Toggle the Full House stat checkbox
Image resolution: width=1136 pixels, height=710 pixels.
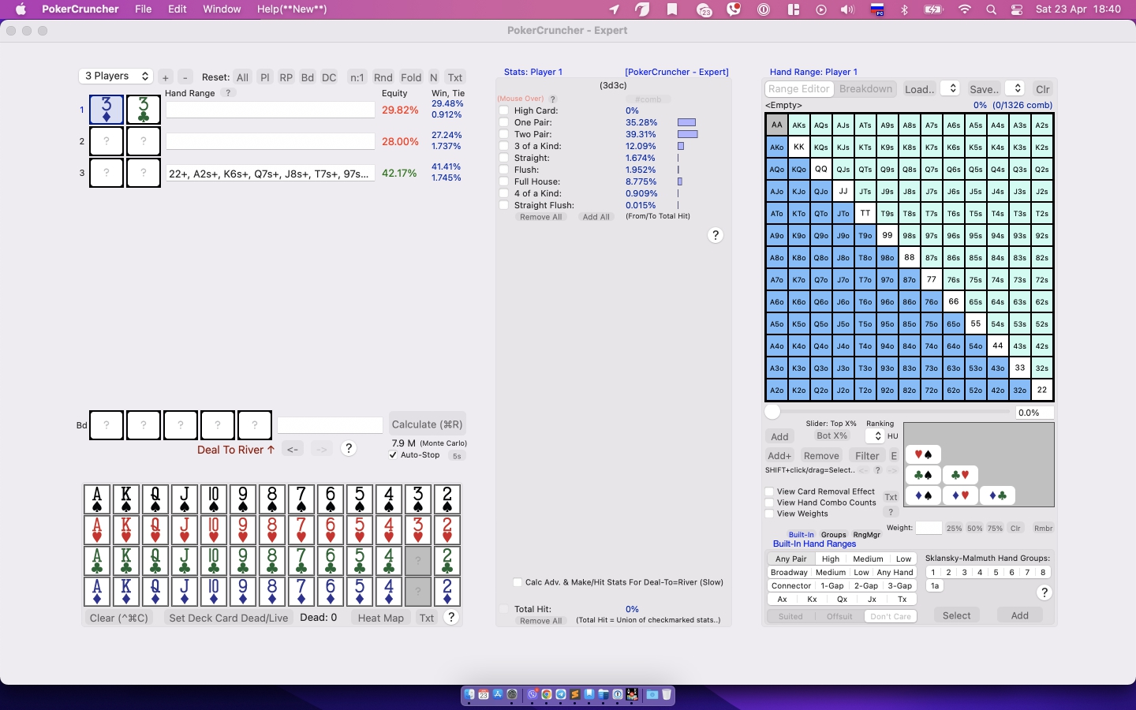coord(504,181)
